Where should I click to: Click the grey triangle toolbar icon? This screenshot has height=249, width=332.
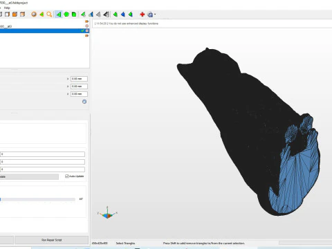pyautogui.click(x=98, y=15)
